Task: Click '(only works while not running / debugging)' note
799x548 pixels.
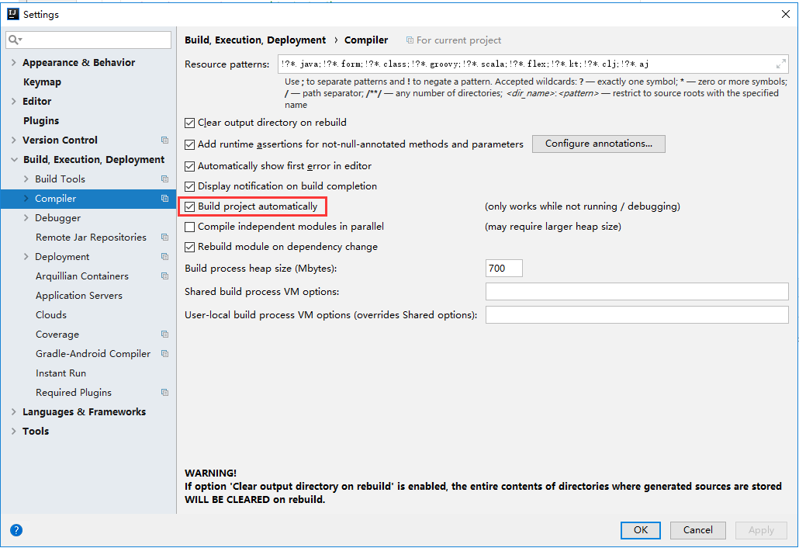Action: click(x=583, y=206)
